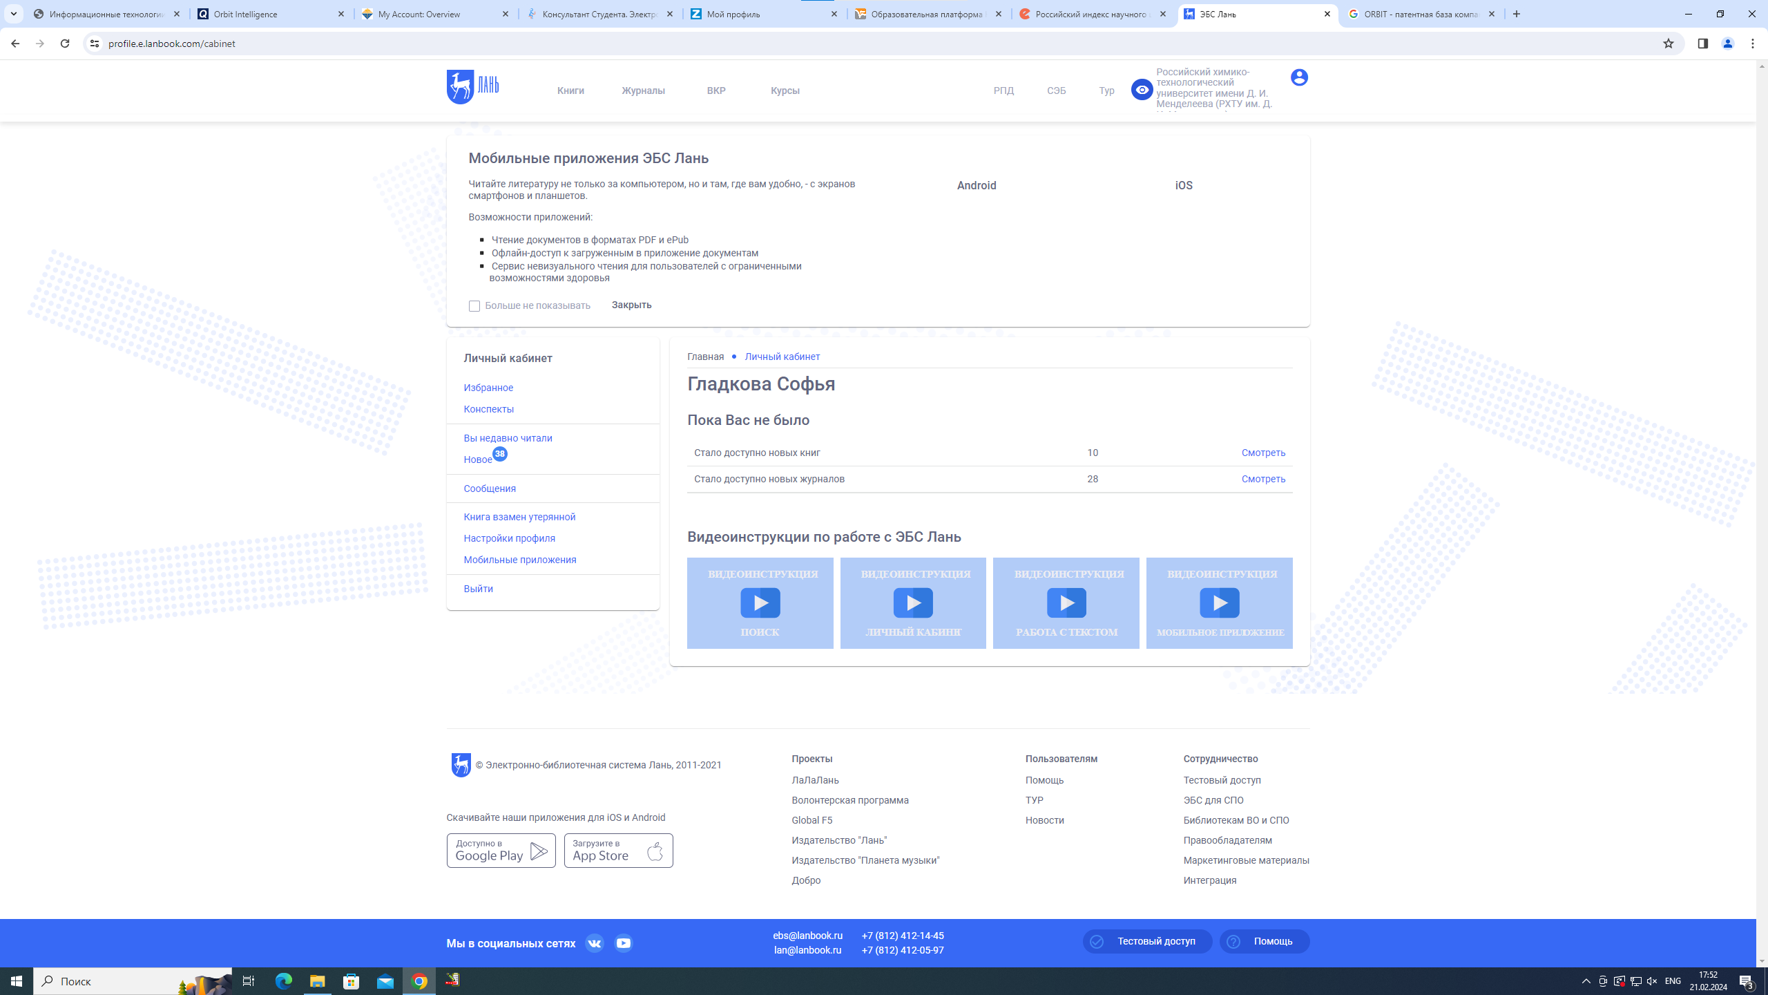Open Windows Start menu
1768x995 pixels.
17,981
